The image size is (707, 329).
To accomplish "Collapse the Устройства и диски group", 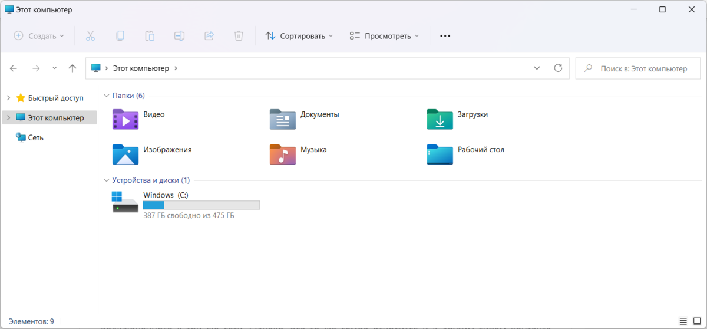I will (107, 180).
